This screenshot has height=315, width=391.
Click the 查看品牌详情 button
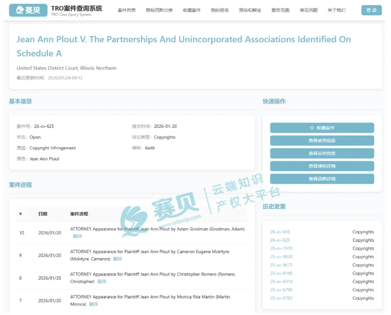[322, 179]
